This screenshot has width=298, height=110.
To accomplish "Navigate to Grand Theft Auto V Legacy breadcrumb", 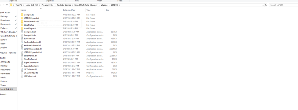I will coord(86,5).
